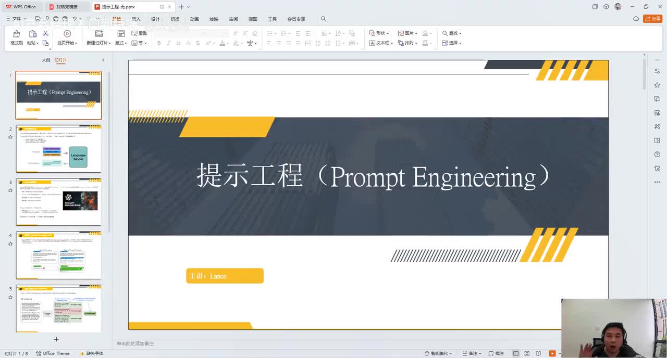Switch to the 找稻壳模板 tab

click(x=67, y=7)
